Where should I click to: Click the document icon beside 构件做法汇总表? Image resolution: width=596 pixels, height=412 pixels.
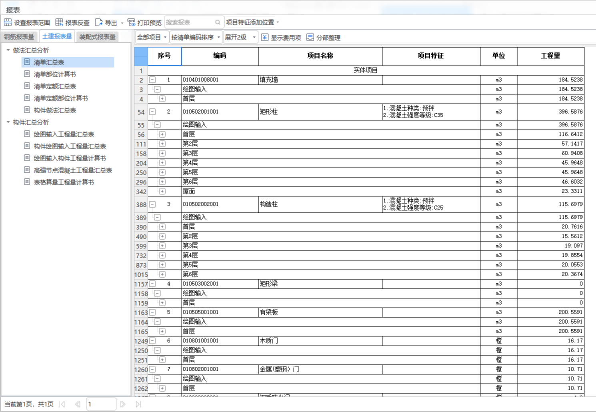pos(27,110)
